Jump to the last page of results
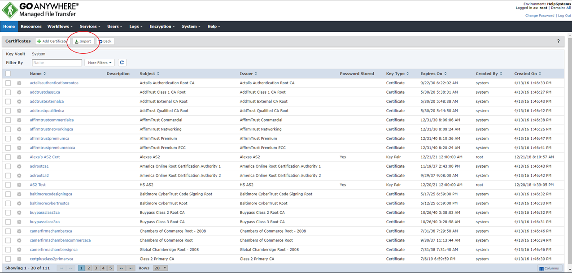This screenshot has width=572, height=273. click(x=131, y=268)
